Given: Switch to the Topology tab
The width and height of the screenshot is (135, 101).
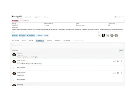Looking at the screenshot, I should coord(49,41).
